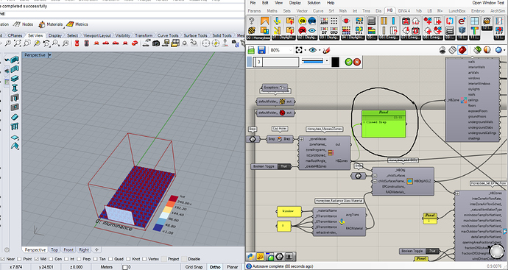Click the download arrow icon in Grasshopper bottom bar
The width and height of the screenshot is (508, 270).
tap(289, 257)
